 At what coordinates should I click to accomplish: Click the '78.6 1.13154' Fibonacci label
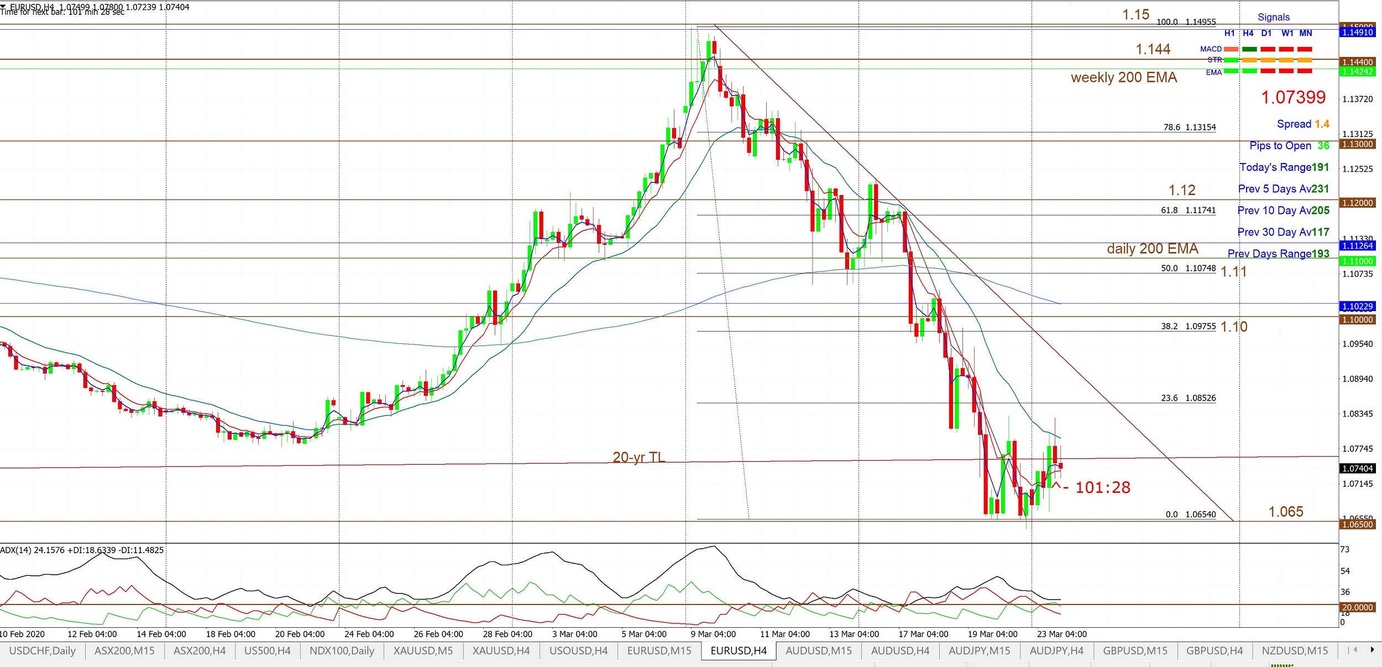tap(1190, 127)
